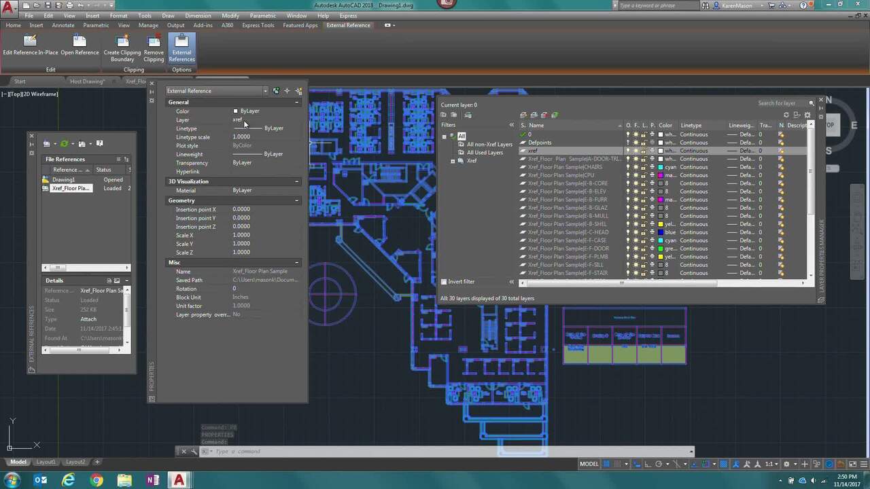The image size is (870, 489).
Task: Click Refresh icon in Layer Properties Manager
Action: [786, 115]
